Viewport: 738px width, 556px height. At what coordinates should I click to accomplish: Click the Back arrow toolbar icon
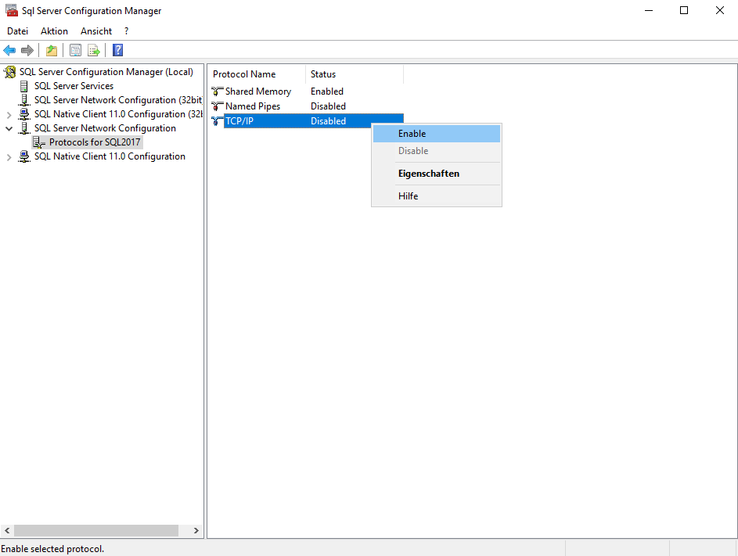[9, 50]
